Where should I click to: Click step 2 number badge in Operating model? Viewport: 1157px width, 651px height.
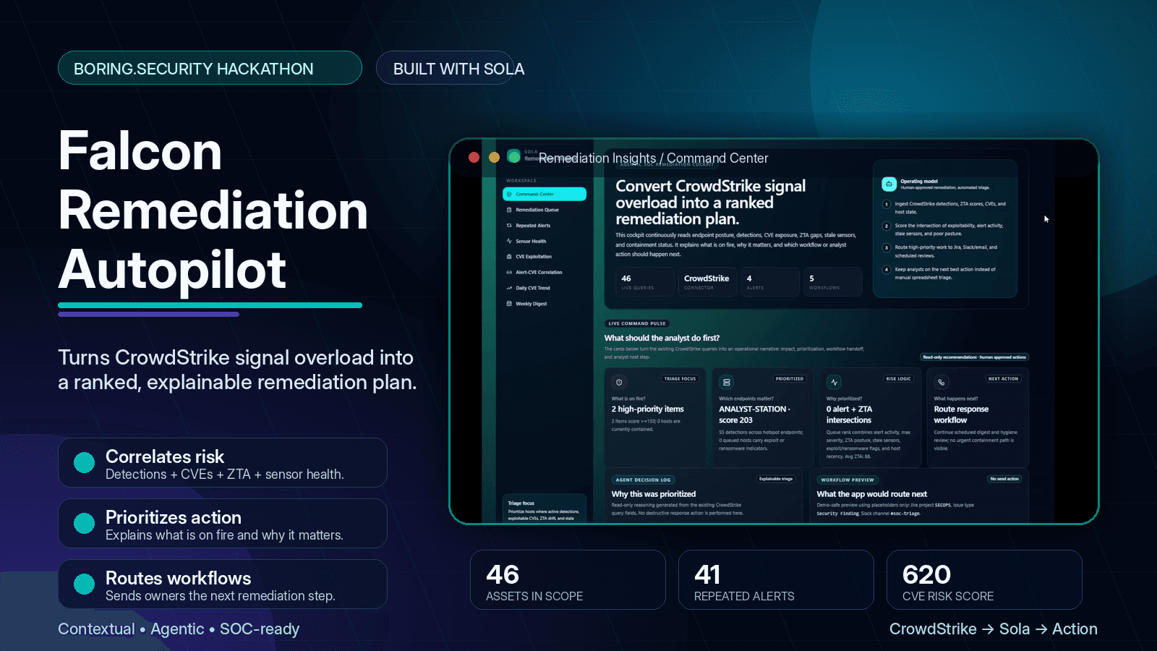pos(887,226)
